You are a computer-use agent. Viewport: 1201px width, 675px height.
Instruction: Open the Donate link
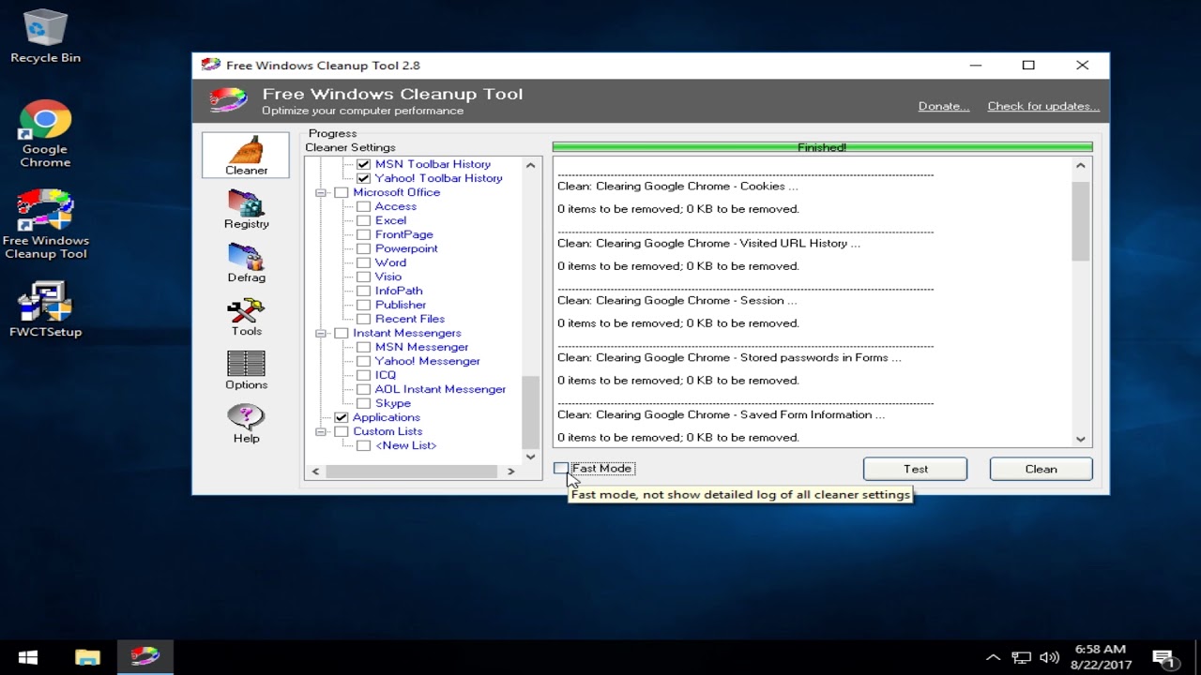pos(944,106)
